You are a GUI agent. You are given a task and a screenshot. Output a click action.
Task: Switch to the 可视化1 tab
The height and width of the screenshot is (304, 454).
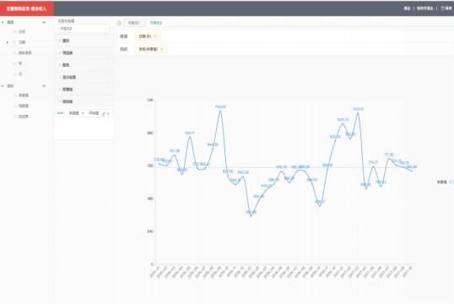tap(134, 23)
